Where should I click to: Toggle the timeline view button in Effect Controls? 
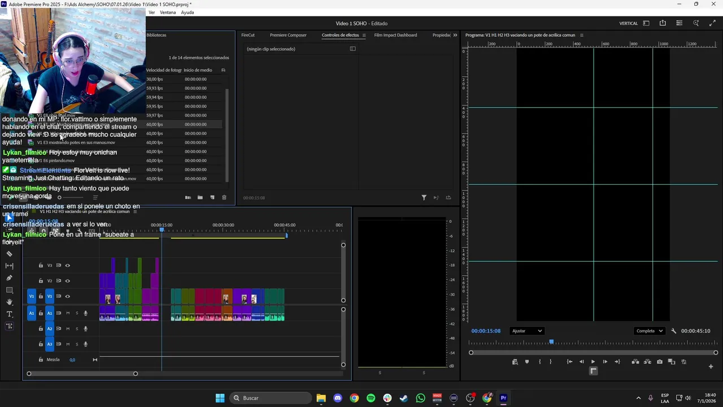tap(352, 49)
